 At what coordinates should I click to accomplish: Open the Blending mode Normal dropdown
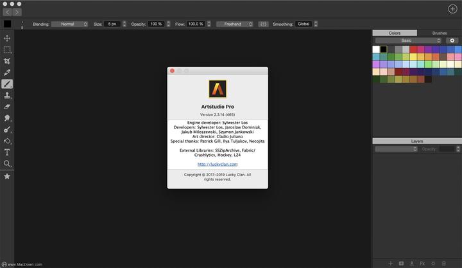(x=69, y=24)
